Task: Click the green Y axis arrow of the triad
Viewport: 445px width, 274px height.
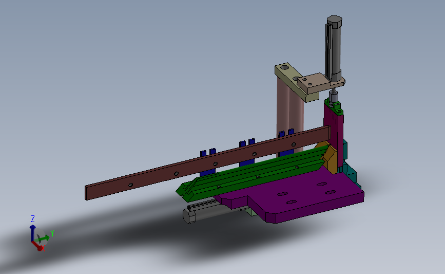Action: [44, 238]
